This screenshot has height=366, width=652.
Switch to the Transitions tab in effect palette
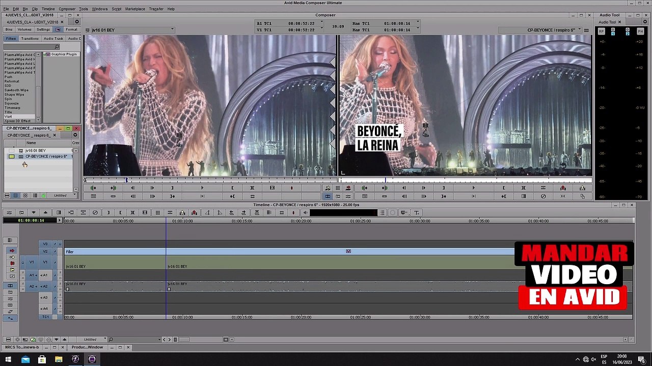30,39
